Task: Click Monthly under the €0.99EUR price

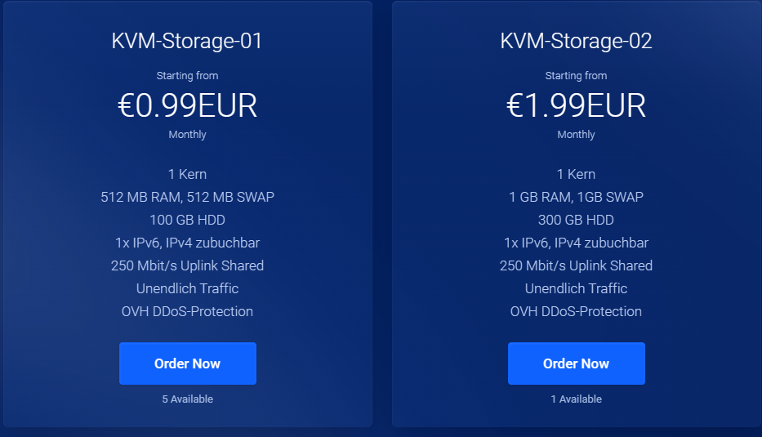Action: click(187, 135)
